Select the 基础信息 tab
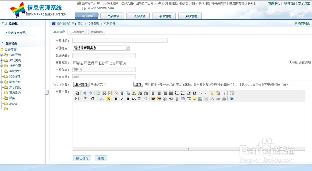 [59, 32]
